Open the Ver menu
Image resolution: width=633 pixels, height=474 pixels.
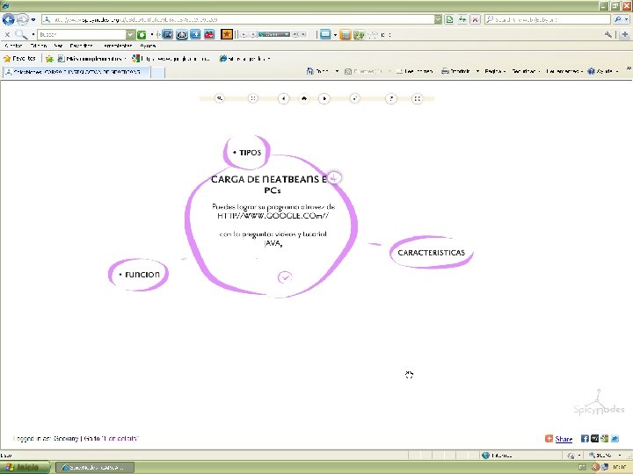click(58, 46)
